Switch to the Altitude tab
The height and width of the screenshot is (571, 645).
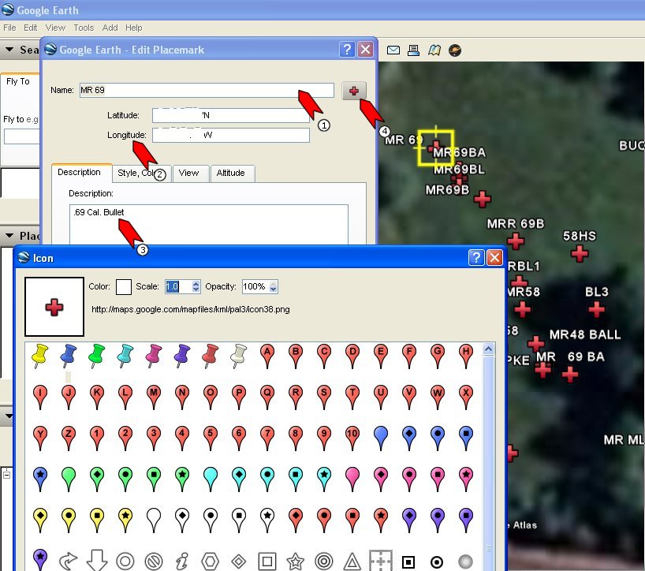(231, 174)
